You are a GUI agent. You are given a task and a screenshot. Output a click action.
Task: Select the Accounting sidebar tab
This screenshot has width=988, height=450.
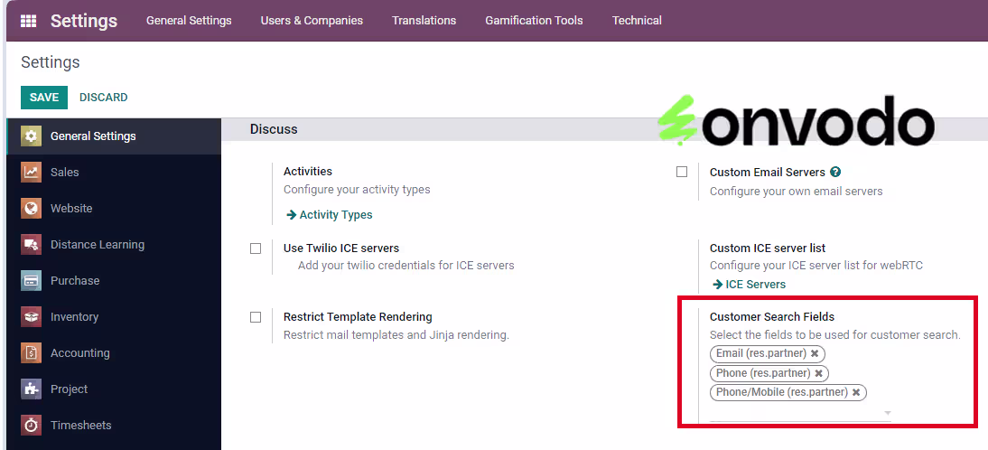click(x=114, y=353)
